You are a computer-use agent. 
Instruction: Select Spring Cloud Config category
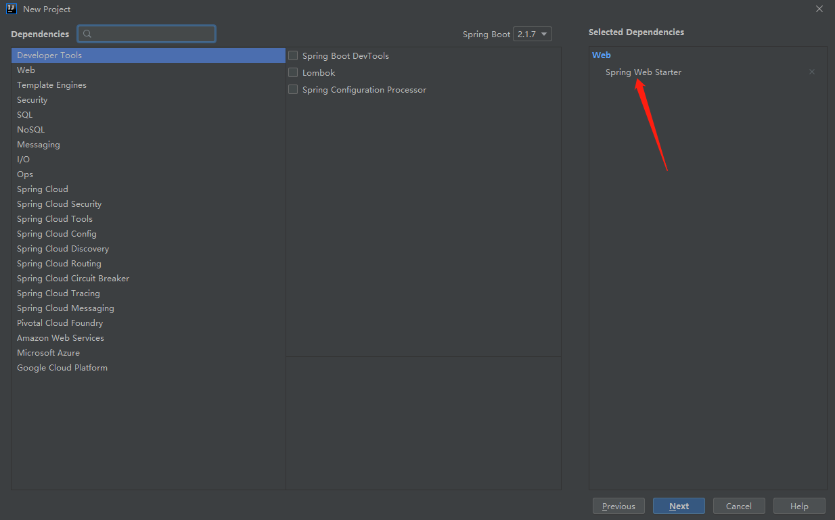tap(148, 234)
